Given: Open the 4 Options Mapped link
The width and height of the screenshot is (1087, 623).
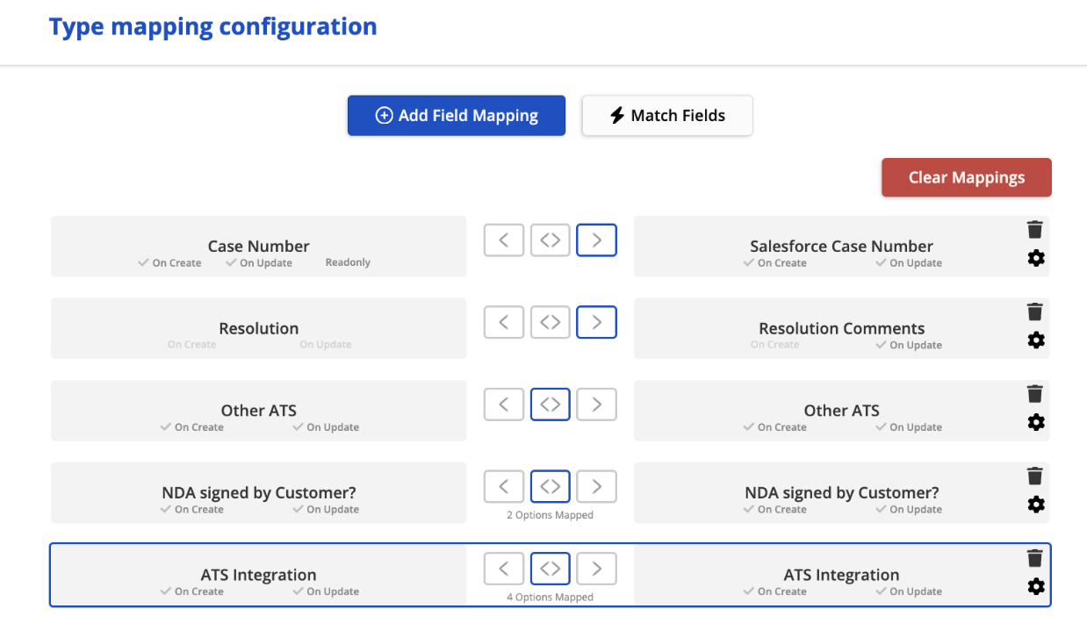Looking at the screenshot, I should tap(551, 598).
